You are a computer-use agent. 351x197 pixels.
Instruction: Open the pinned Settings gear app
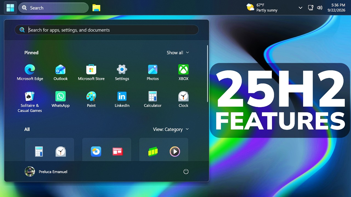[x=122, y=73]
